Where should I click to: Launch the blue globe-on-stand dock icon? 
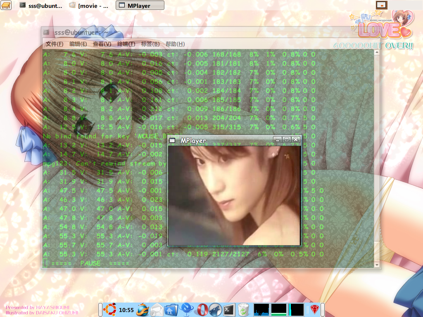[x=186, y=310]
